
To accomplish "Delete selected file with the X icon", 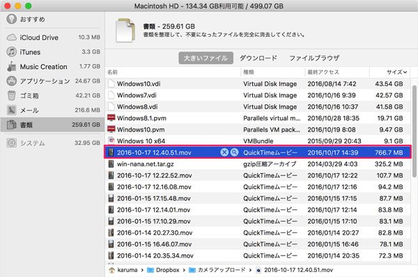I will (x=224, y=152).
